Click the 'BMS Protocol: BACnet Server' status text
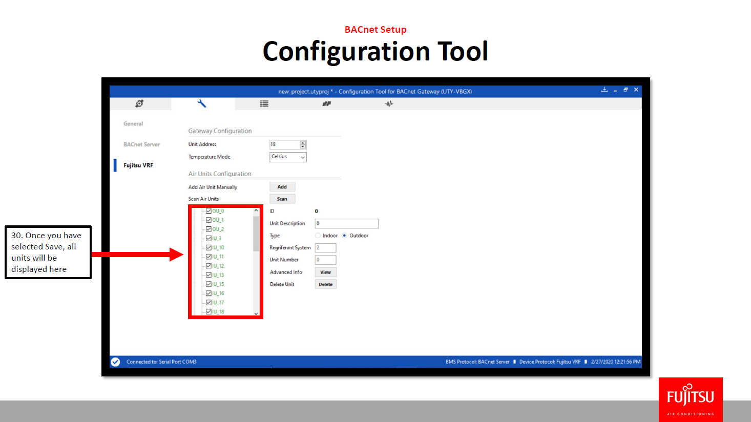751x422 pixels. point(477,362)
